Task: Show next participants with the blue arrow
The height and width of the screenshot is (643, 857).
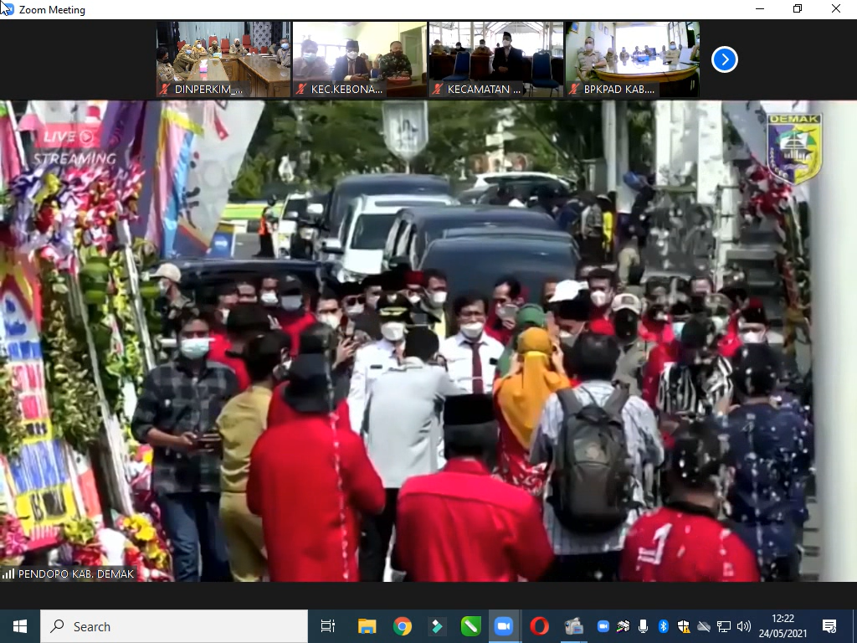Action: click(x=725, y=59)
